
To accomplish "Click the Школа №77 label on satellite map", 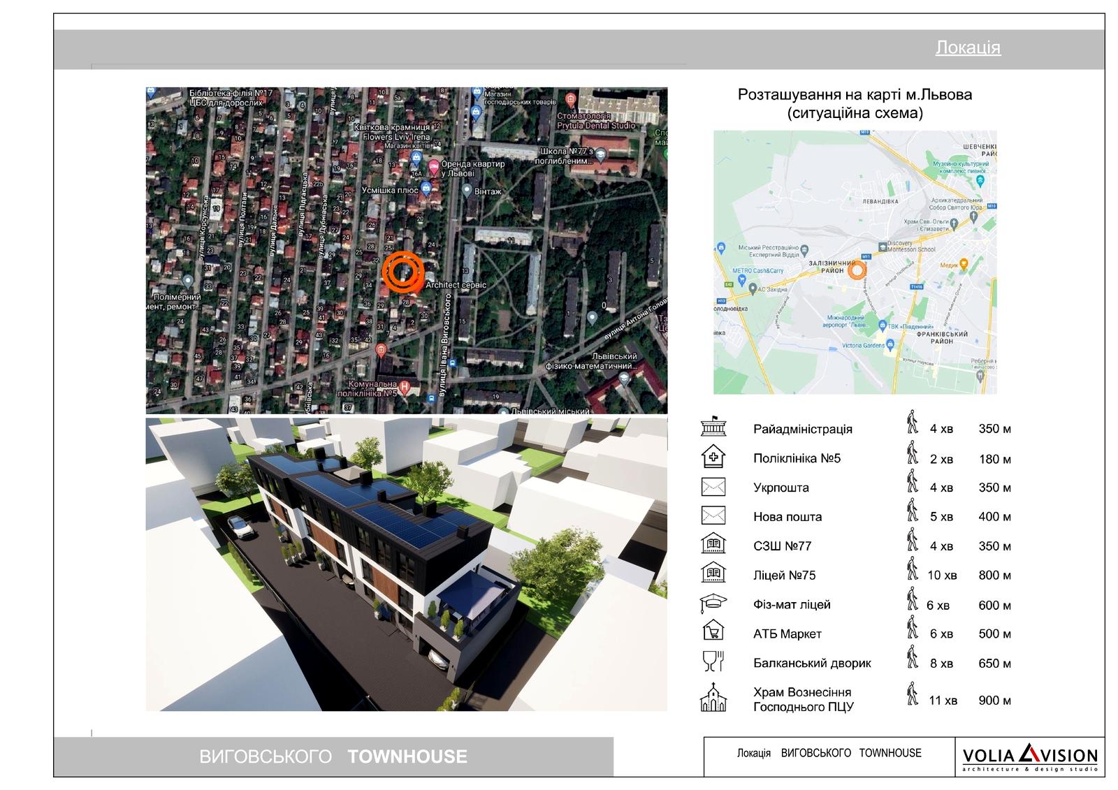I will coord(567,156).
